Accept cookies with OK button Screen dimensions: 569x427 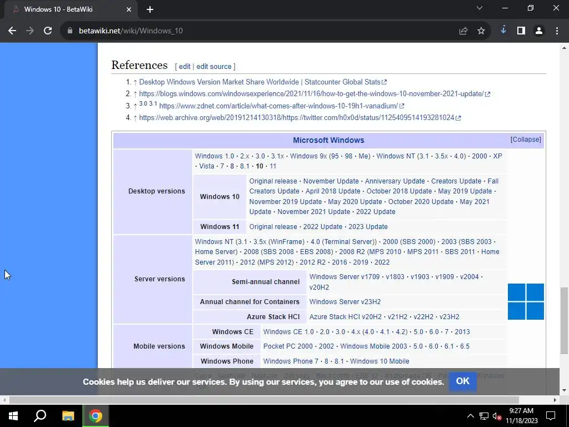[463, 381]
